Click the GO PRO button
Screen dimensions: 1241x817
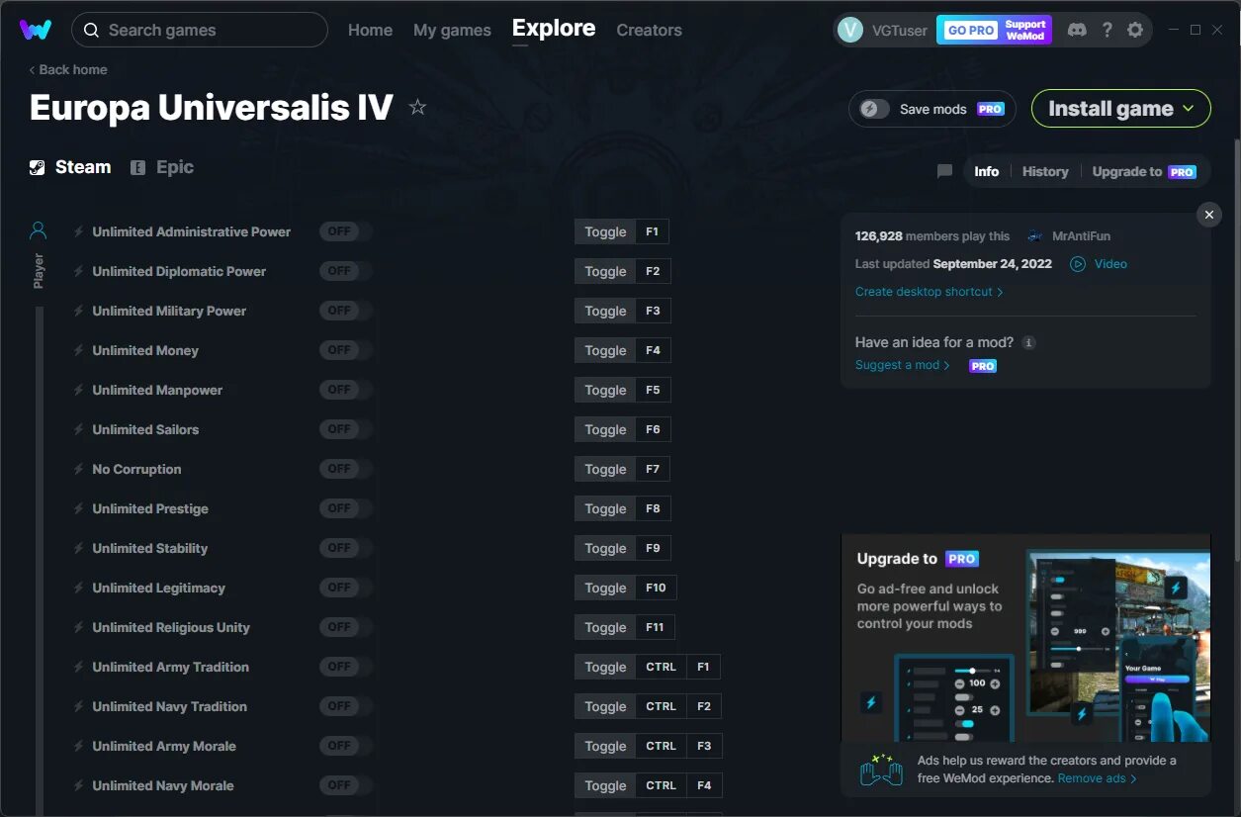[x=970, y=30]
